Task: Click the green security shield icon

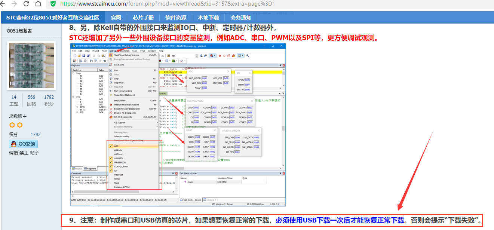Action: [53, 4]
